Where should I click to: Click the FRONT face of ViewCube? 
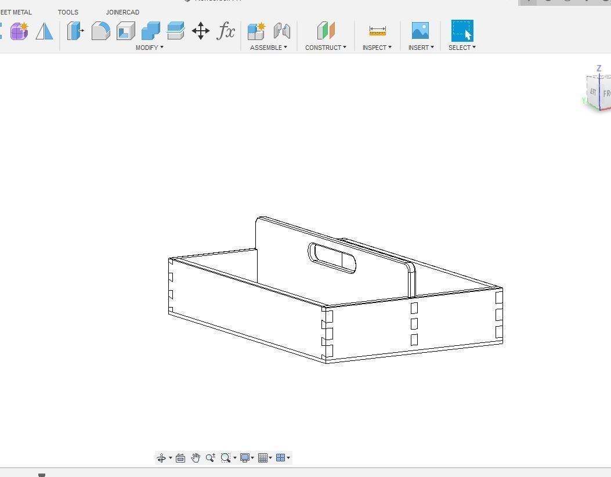605,93
